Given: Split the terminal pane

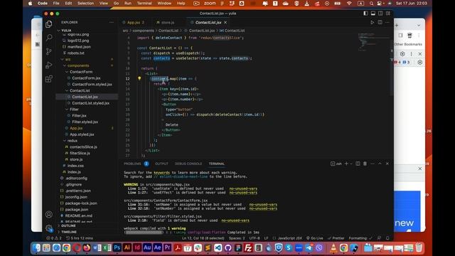Looking at the screenshot, I should click(x=358, y=164).
